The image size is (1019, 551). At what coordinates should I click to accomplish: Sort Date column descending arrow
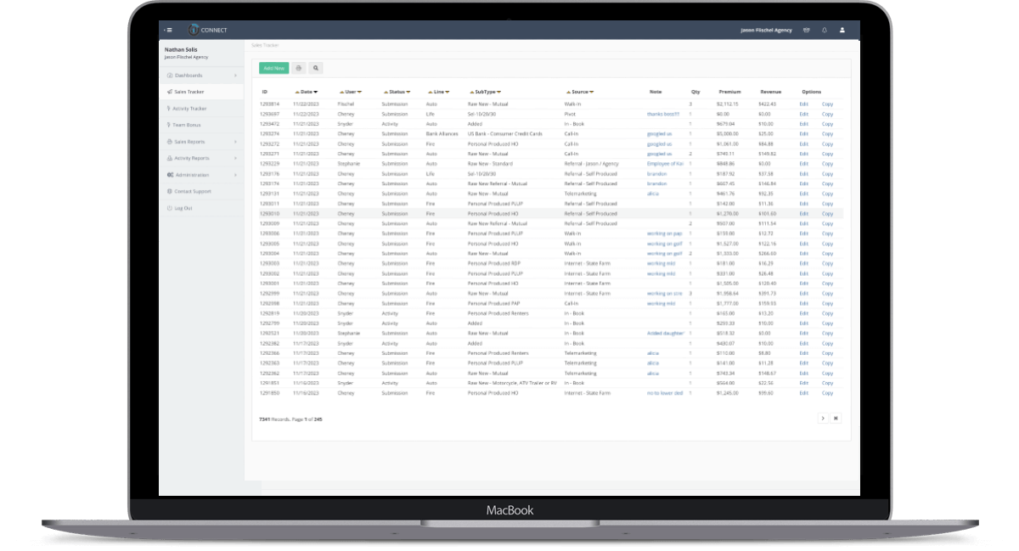316,92
